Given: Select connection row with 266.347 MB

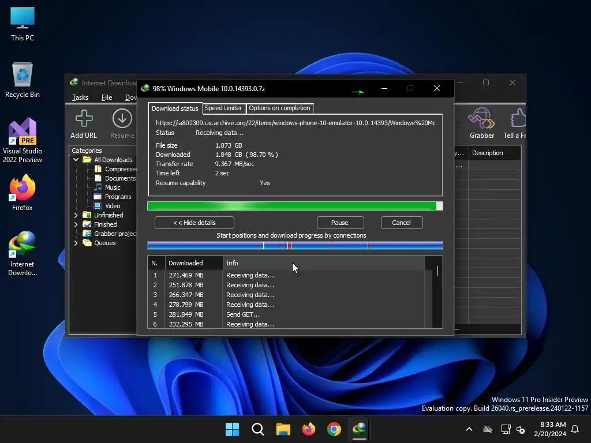Looking at the screenshot, I should click(x=286, y=295).
